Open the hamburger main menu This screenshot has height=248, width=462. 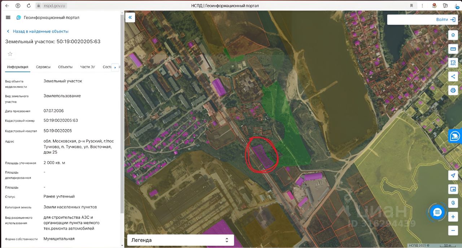(8, 17)
